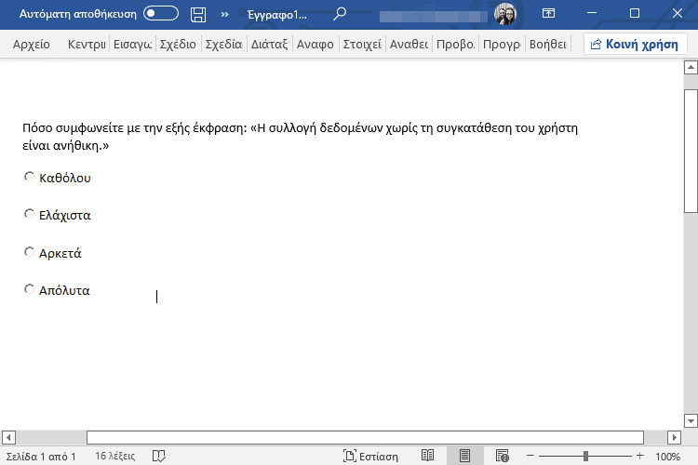Image resolution: width=698 pixels, height=465 pixels.
Task: Open the Διάταξη tab
Action: tap(269, 44)
